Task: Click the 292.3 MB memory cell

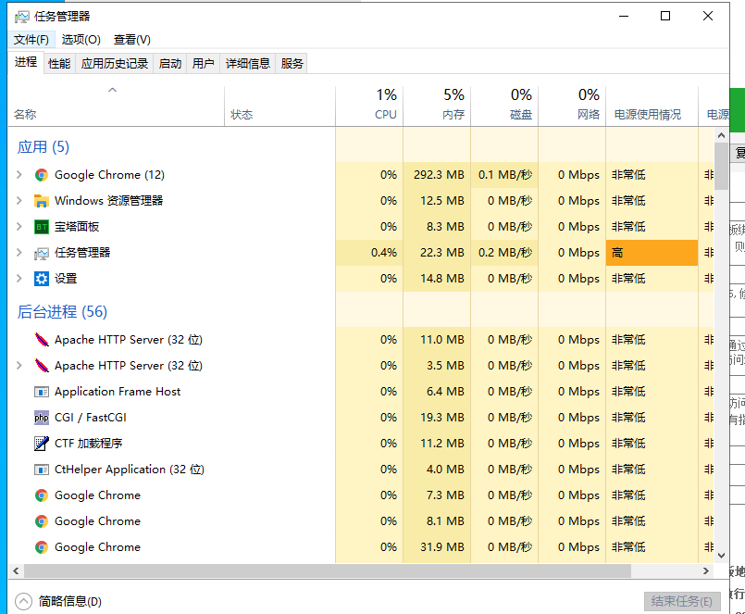Action: click(x=437, y=175)
